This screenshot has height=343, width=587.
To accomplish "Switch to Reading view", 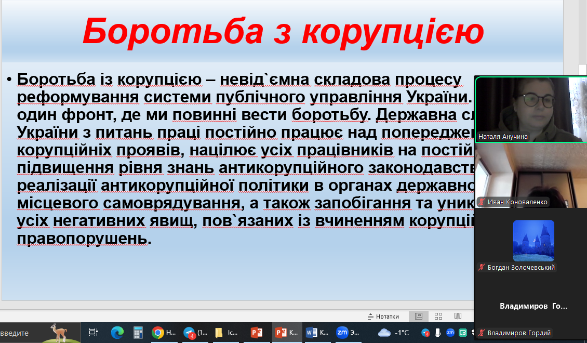I will pyautogui.click(x=458, y=316).
